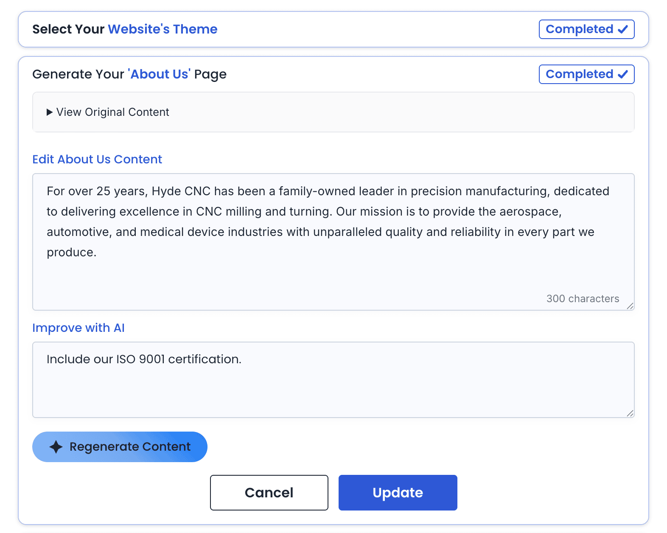Click the resize handle of the Improve with AI box
667x533 pixels.
click(630, 413)
